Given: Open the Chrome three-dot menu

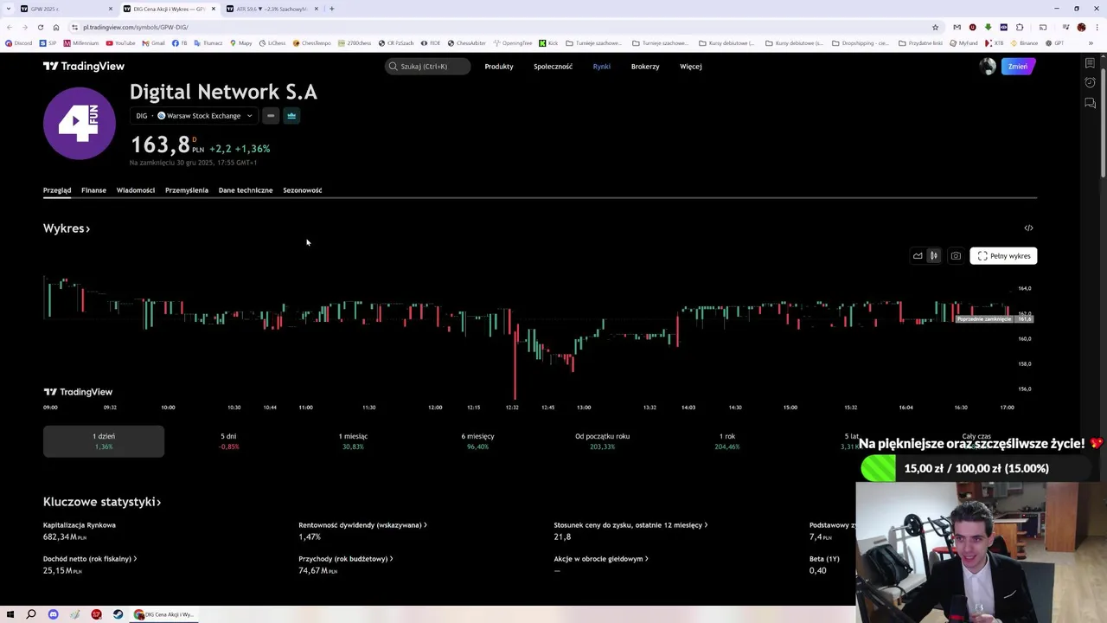Looking at the screenshot, I should click(x=1096, y=27).
